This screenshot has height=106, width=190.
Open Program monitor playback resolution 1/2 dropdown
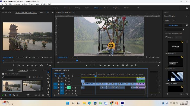click(140, 57)
